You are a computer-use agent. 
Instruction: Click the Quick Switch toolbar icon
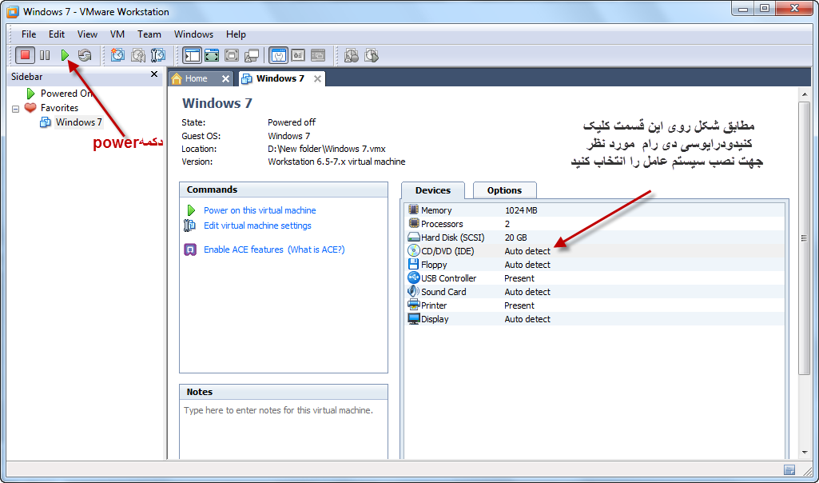click(x=212, y=55)
